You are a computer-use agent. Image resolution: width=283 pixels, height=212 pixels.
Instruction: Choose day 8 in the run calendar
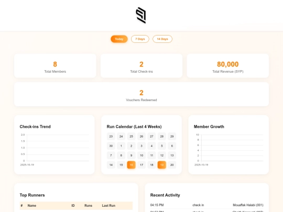pyautogui.click(x=121, y=155)
